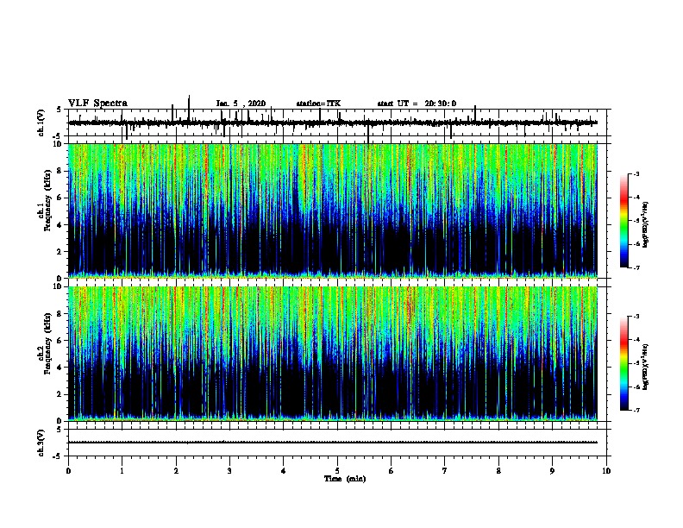This screenshot has height=528, width=683.
Task: Select the ch.2 "Frequency (kHz)" axis label
Action: point(47,343)
